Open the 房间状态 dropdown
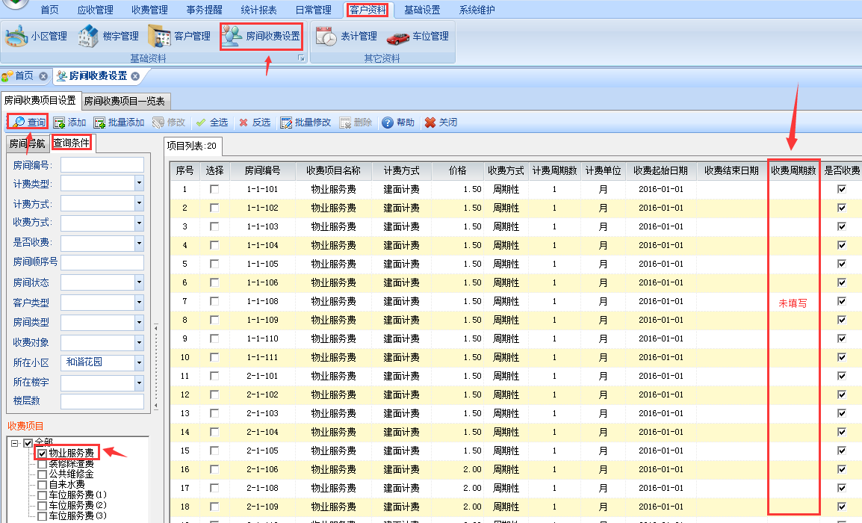The image size is (862, 523). [139, 282]
